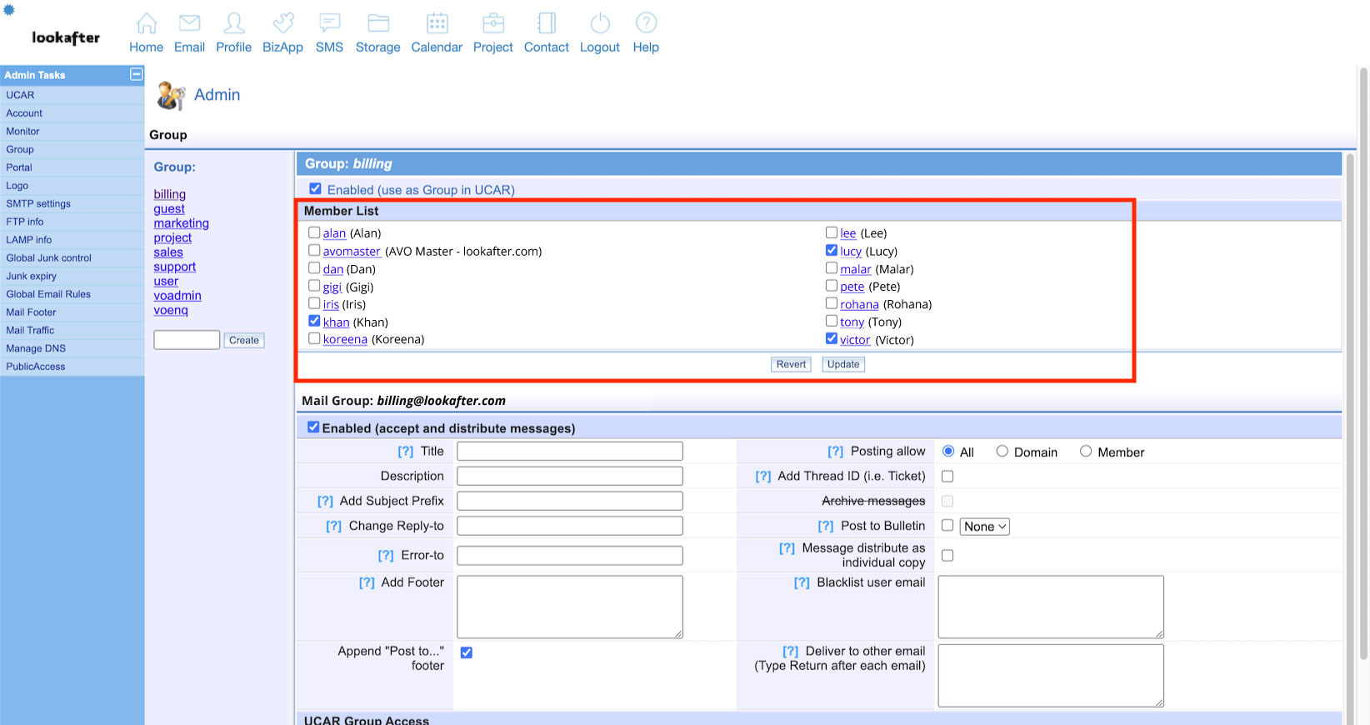Open the Calendar icon
Screen dimensions: 1370x725
pyautogui.click(x=437, y=23)
